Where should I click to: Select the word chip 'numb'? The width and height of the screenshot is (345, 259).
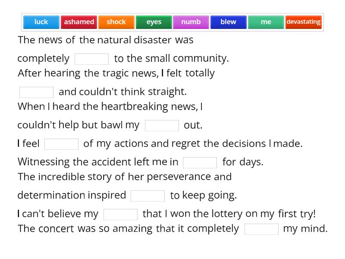(191, 22)
